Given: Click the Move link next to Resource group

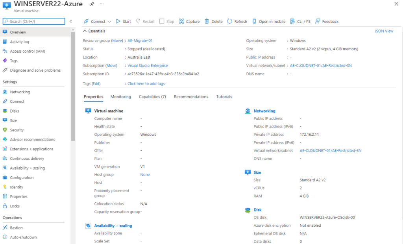Looking at the screenshot, I should click(x=117, y=41).
